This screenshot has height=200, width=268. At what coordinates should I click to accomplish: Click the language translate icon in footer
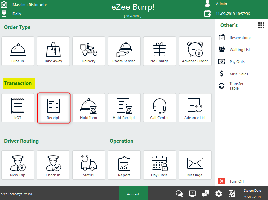coord(232,194)
